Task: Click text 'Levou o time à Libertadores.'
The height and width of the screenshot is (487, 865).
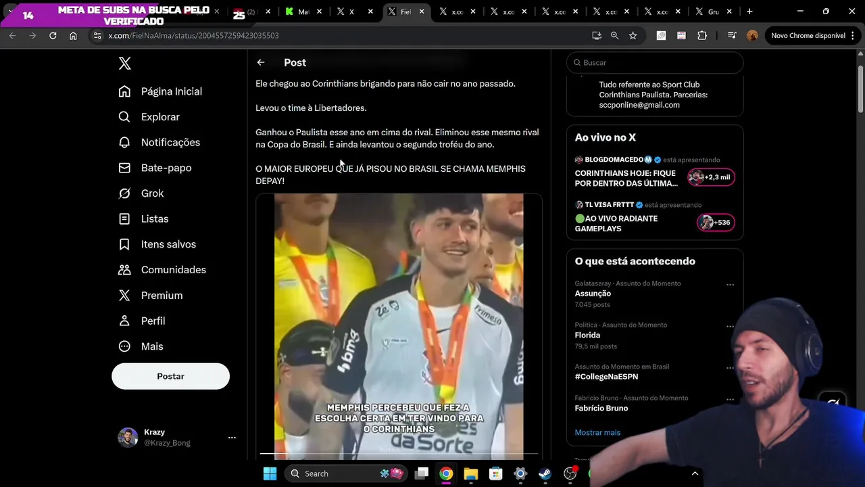Action: click(x=311, y=108)
